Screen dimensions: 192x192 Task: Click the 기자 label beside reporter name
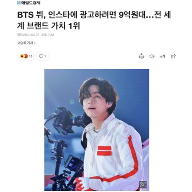tap(30, 43)
